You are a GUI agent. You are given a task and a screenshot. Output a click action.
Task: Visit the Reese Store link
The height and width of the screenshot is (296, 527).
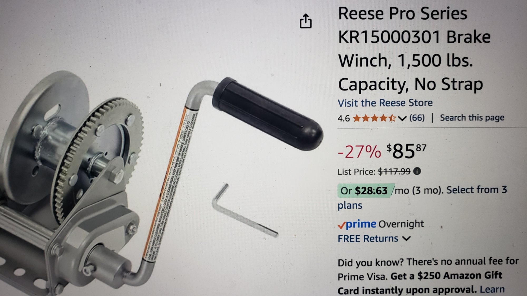point(385,103)
